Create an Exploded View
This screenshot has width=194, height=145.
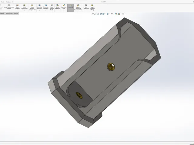tap(64, 7)
